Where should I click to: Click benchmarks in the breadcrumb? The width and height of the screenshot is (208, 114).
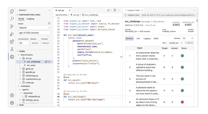[x=62, y=15]
